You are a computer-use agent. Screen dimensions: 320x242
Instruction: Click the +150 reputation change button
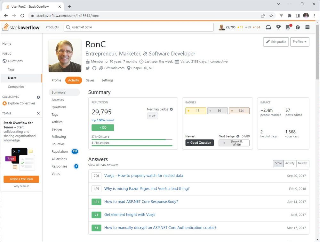[103, 128]
